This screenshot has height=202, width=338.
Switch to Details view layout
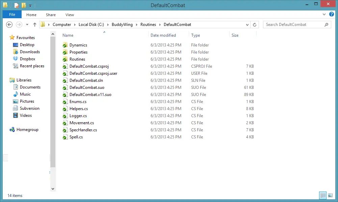pyautogui.click(x=323, y=195)
